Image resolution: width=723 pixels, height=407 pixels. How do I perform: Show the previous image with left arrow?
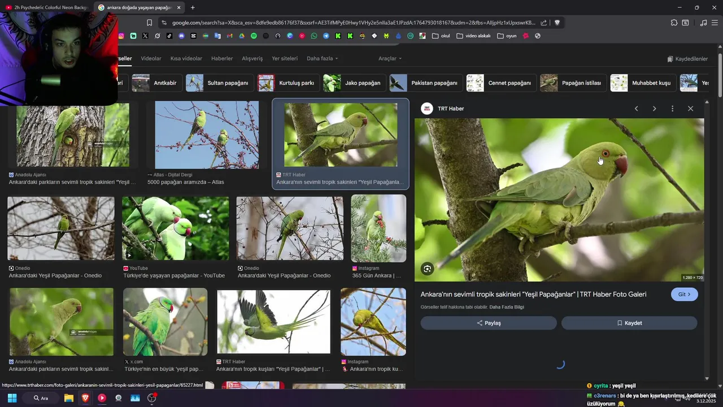pos(636,109)
